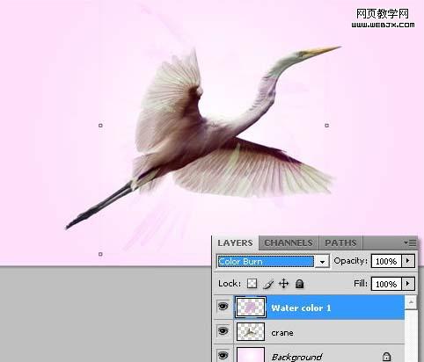Hide the Water color 1 layer
This screenshot has width=424, height=362.
[x=223, y=307]
